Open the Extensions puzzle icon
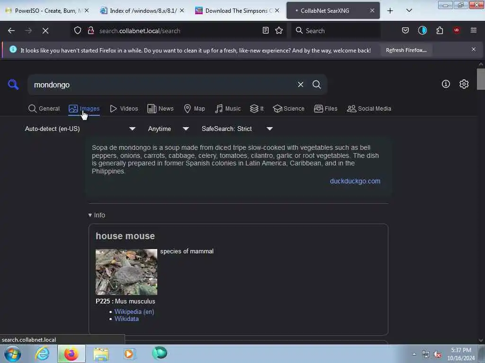485x363 pixels. (x=440, y=30)
